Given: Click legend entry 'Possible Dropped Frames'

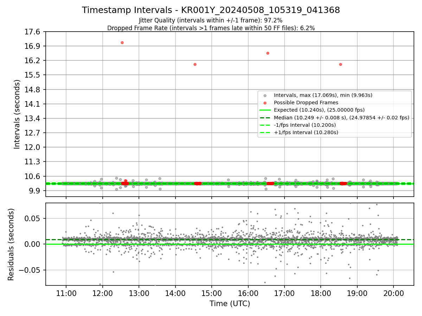Looking at the screenshot, I should [306, 103].
